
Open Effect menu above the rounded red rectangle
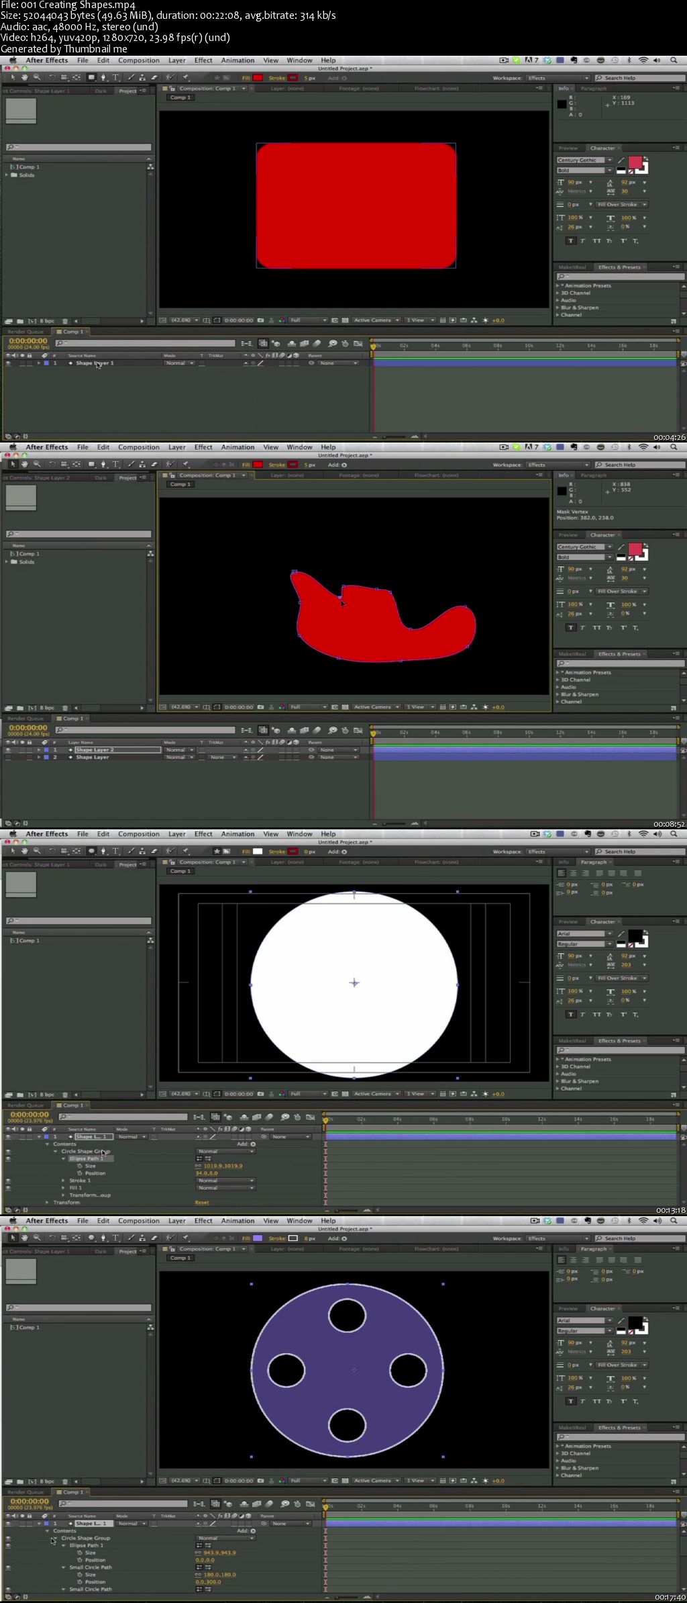(x=203, y=60)
